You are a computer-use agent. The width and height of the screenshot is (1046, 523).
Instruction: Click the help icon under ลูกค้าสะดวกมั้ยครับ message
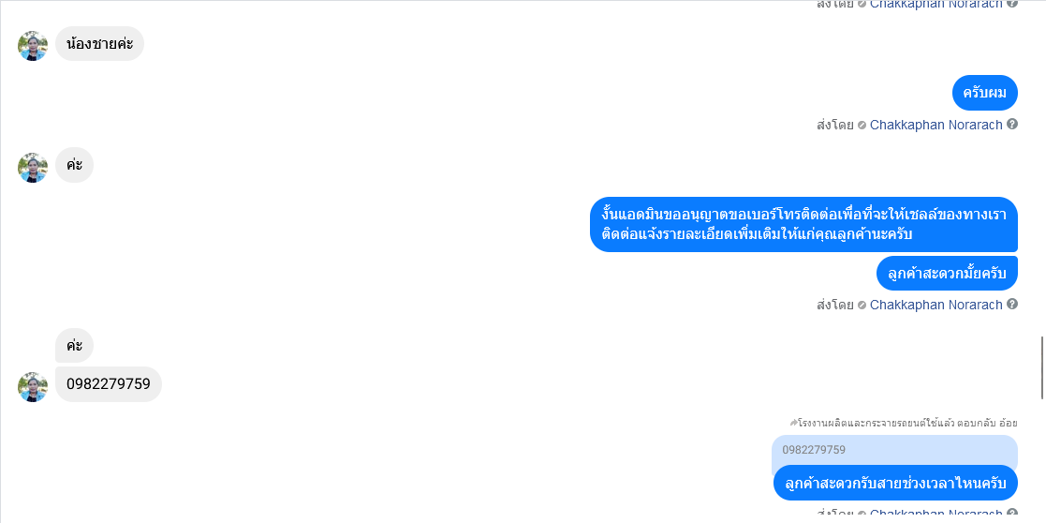[x=1012, y=304]
